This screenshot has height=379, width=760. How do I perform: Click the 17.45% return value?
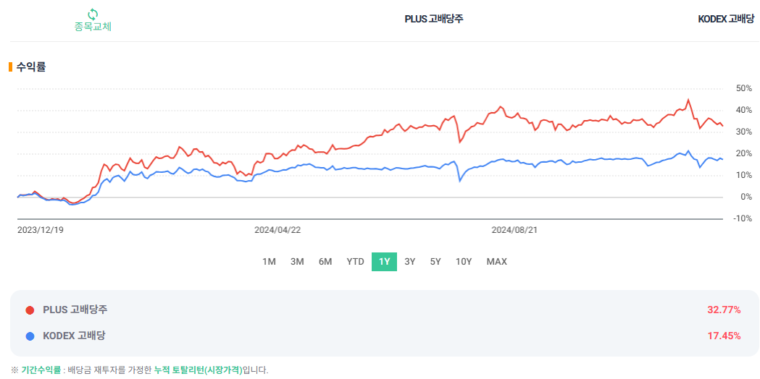(x=724, y=336)
